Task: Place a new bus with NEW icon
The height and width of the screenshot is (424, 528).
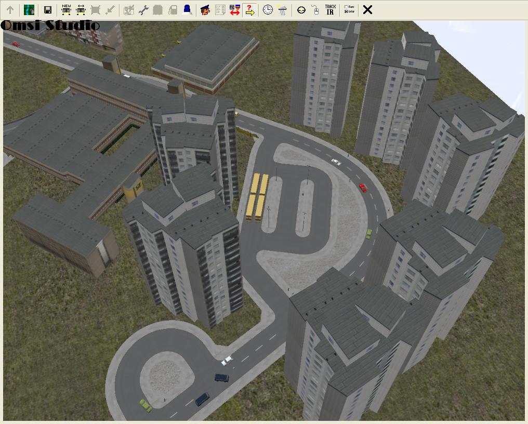Action: [x=66, y=10]
